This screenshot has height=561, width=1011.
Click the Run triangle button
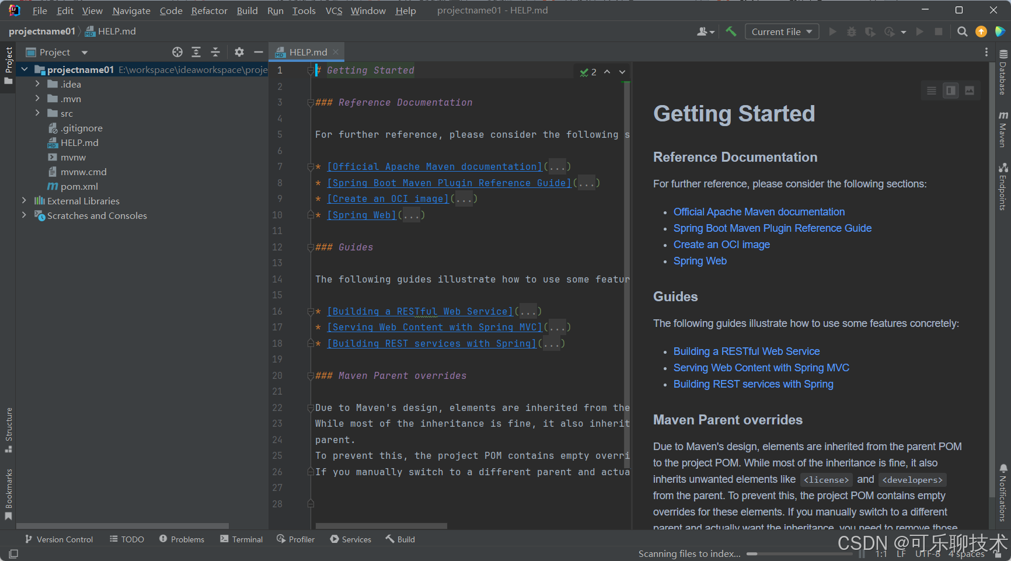pos(833,32)
